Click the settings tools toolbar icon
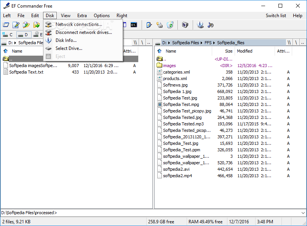Screen dimensions: 307x226 [211, 25]
